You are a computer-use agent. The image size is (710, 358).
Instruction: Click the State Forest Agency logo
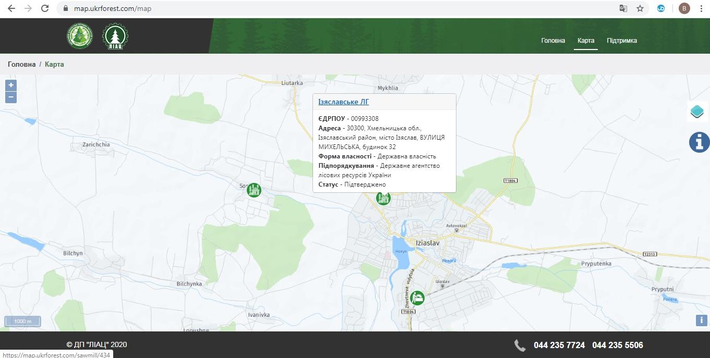[x=79, y=36]
